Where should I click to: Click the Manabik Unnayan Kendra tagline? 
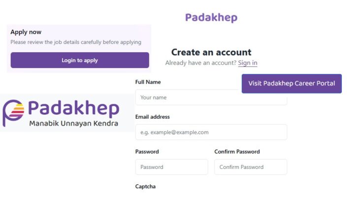[x=74, y=123]
